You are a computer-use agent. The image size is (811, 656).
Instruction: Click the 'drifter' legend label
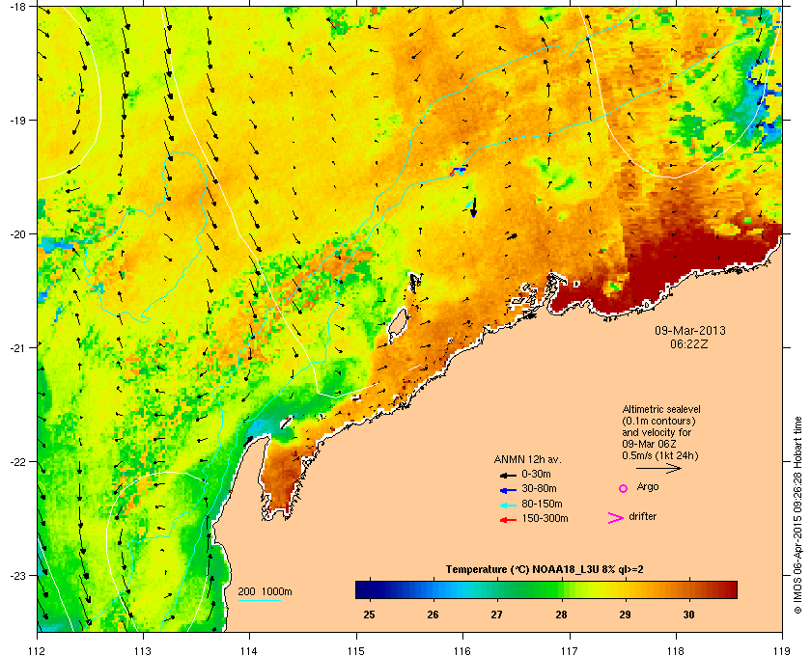tap(643, 516)
